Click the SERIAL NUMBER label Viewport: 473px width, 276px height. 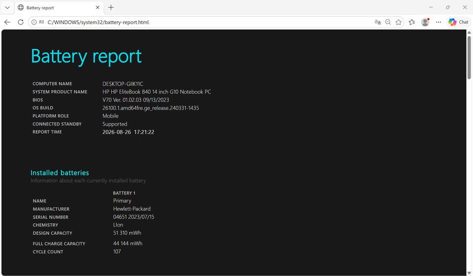50,217
